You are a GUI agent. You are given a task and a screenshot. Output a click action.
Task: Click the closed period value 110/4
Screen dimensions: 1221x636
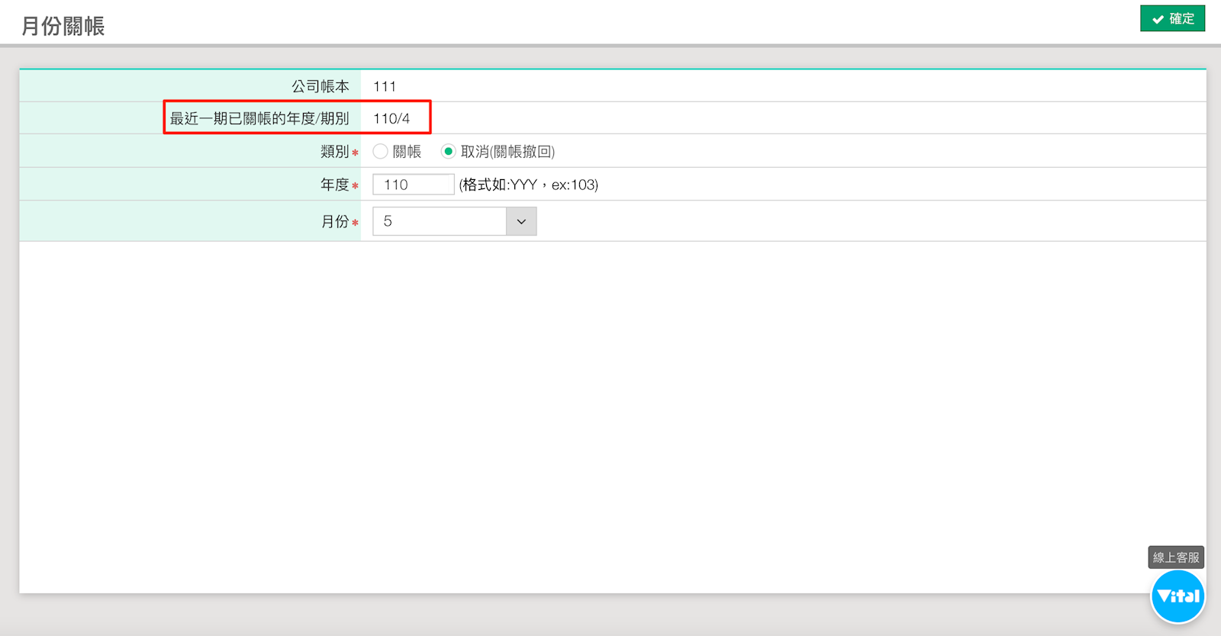(391, 119)
